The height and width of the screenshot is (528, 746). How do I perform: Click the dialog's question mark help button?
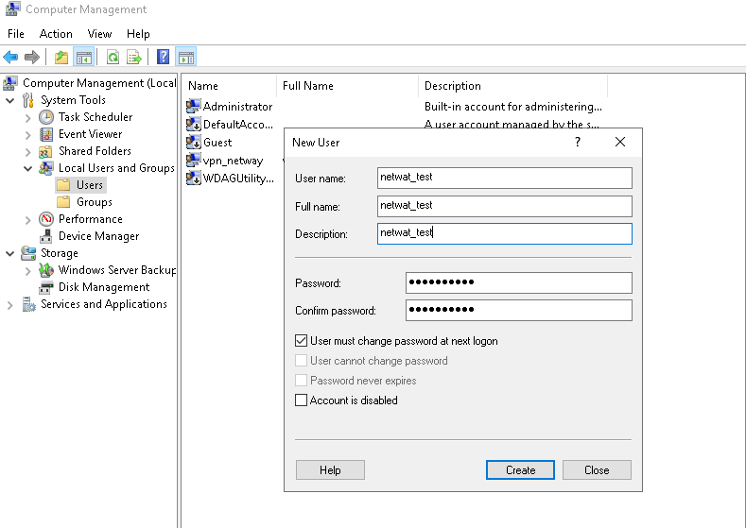pos(578,142)
